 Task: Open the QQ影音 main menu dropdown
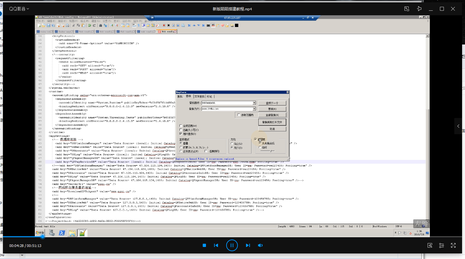click(x=19, y=9)
